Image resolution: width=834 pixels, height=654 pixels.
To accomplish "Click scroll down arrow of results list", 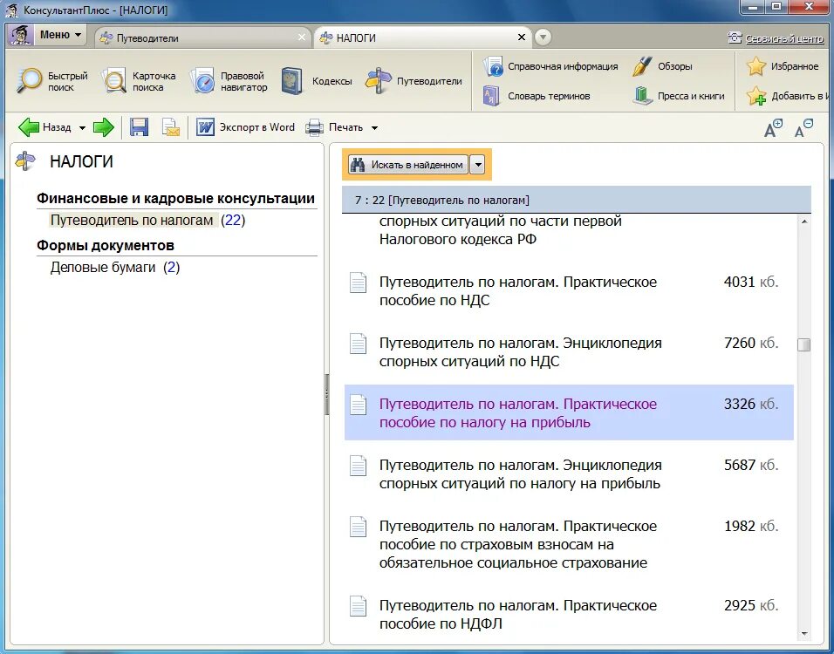I will pos(803,633).
